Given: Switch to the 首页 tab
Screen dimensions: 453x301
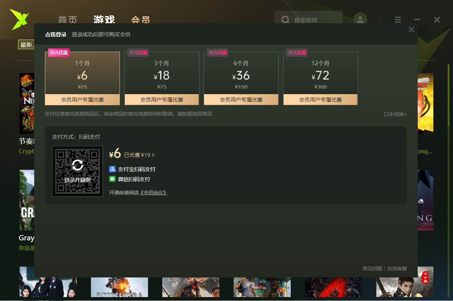Looking at the screenshot, I should click(67, 20).
